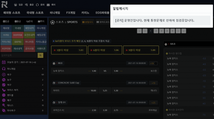Viewport: 214px width, 119px height.
Task: Click the 카지노출금 grid button
Action: [x=41, y=42]
